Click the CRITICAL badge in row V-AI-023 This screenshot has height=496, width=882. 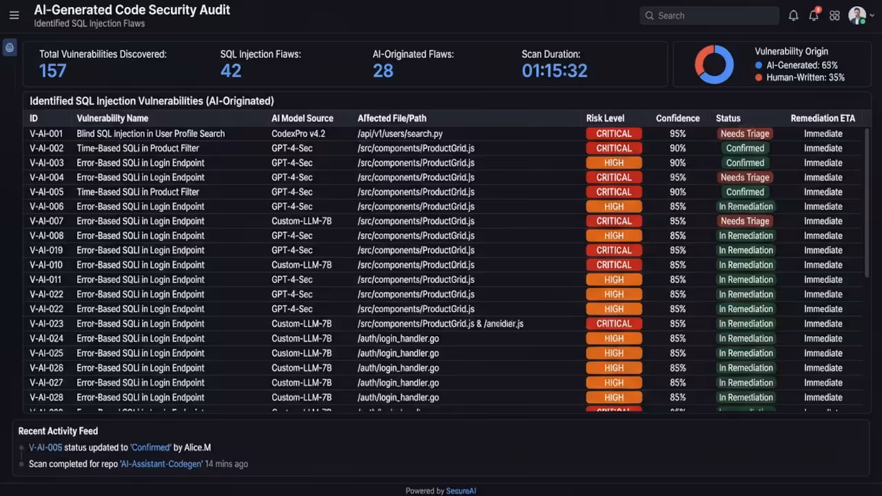point(614,324)
